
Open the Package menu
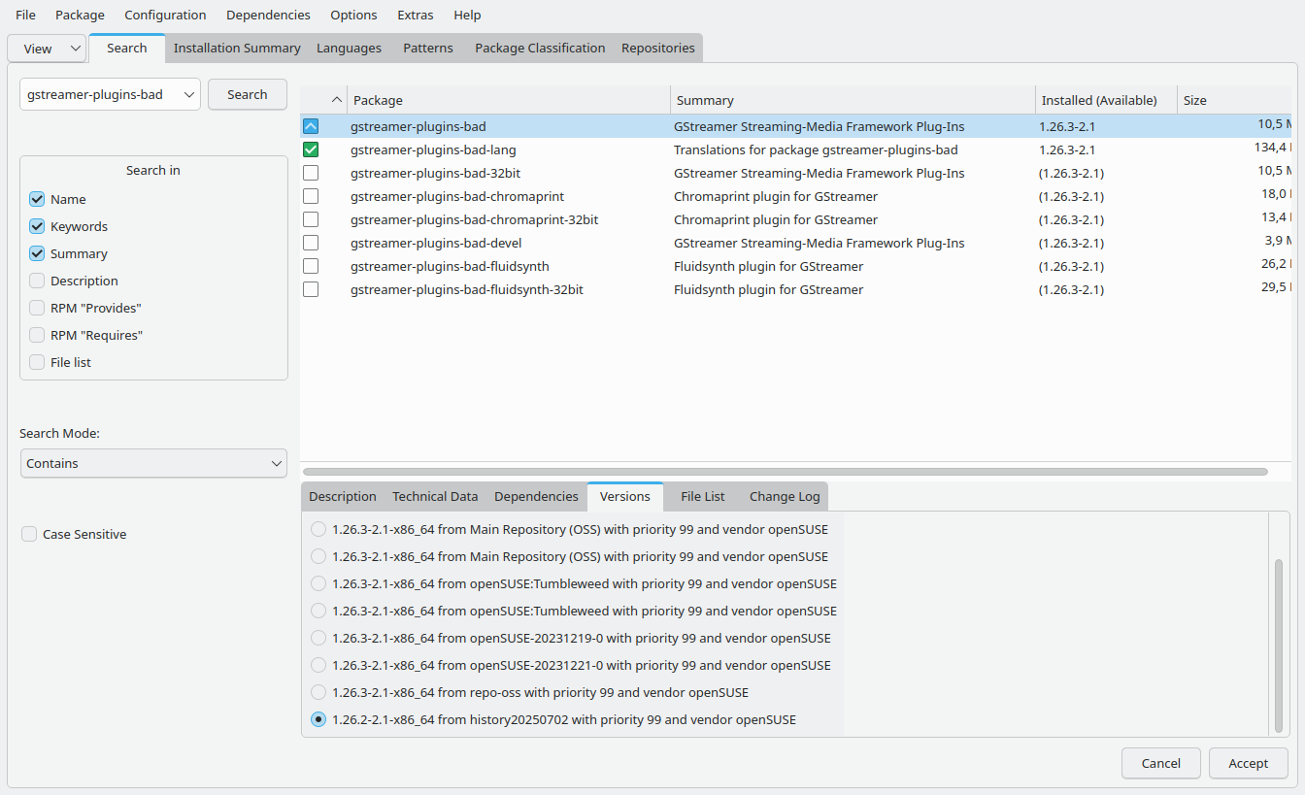pos(80,15)
